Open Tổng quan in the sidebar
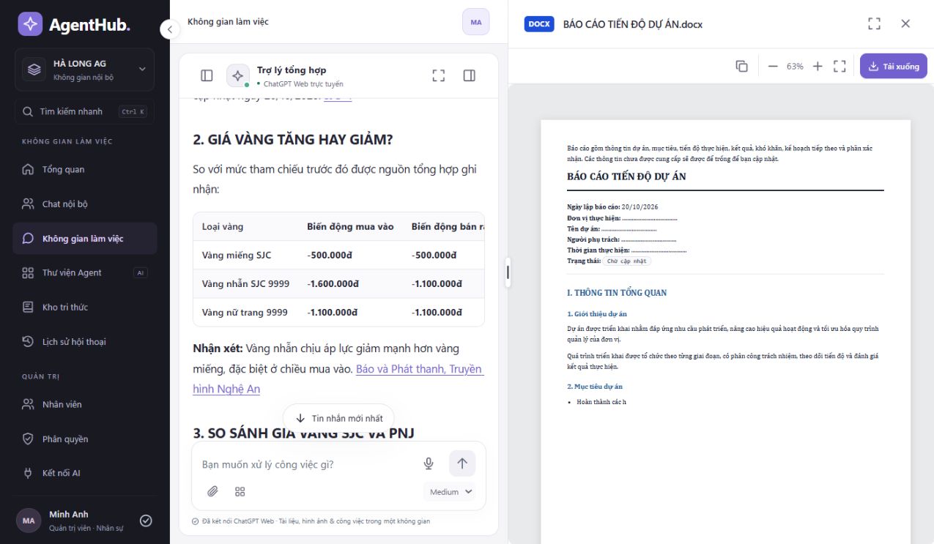Viewport: 934px width, 544px height. 85,170
